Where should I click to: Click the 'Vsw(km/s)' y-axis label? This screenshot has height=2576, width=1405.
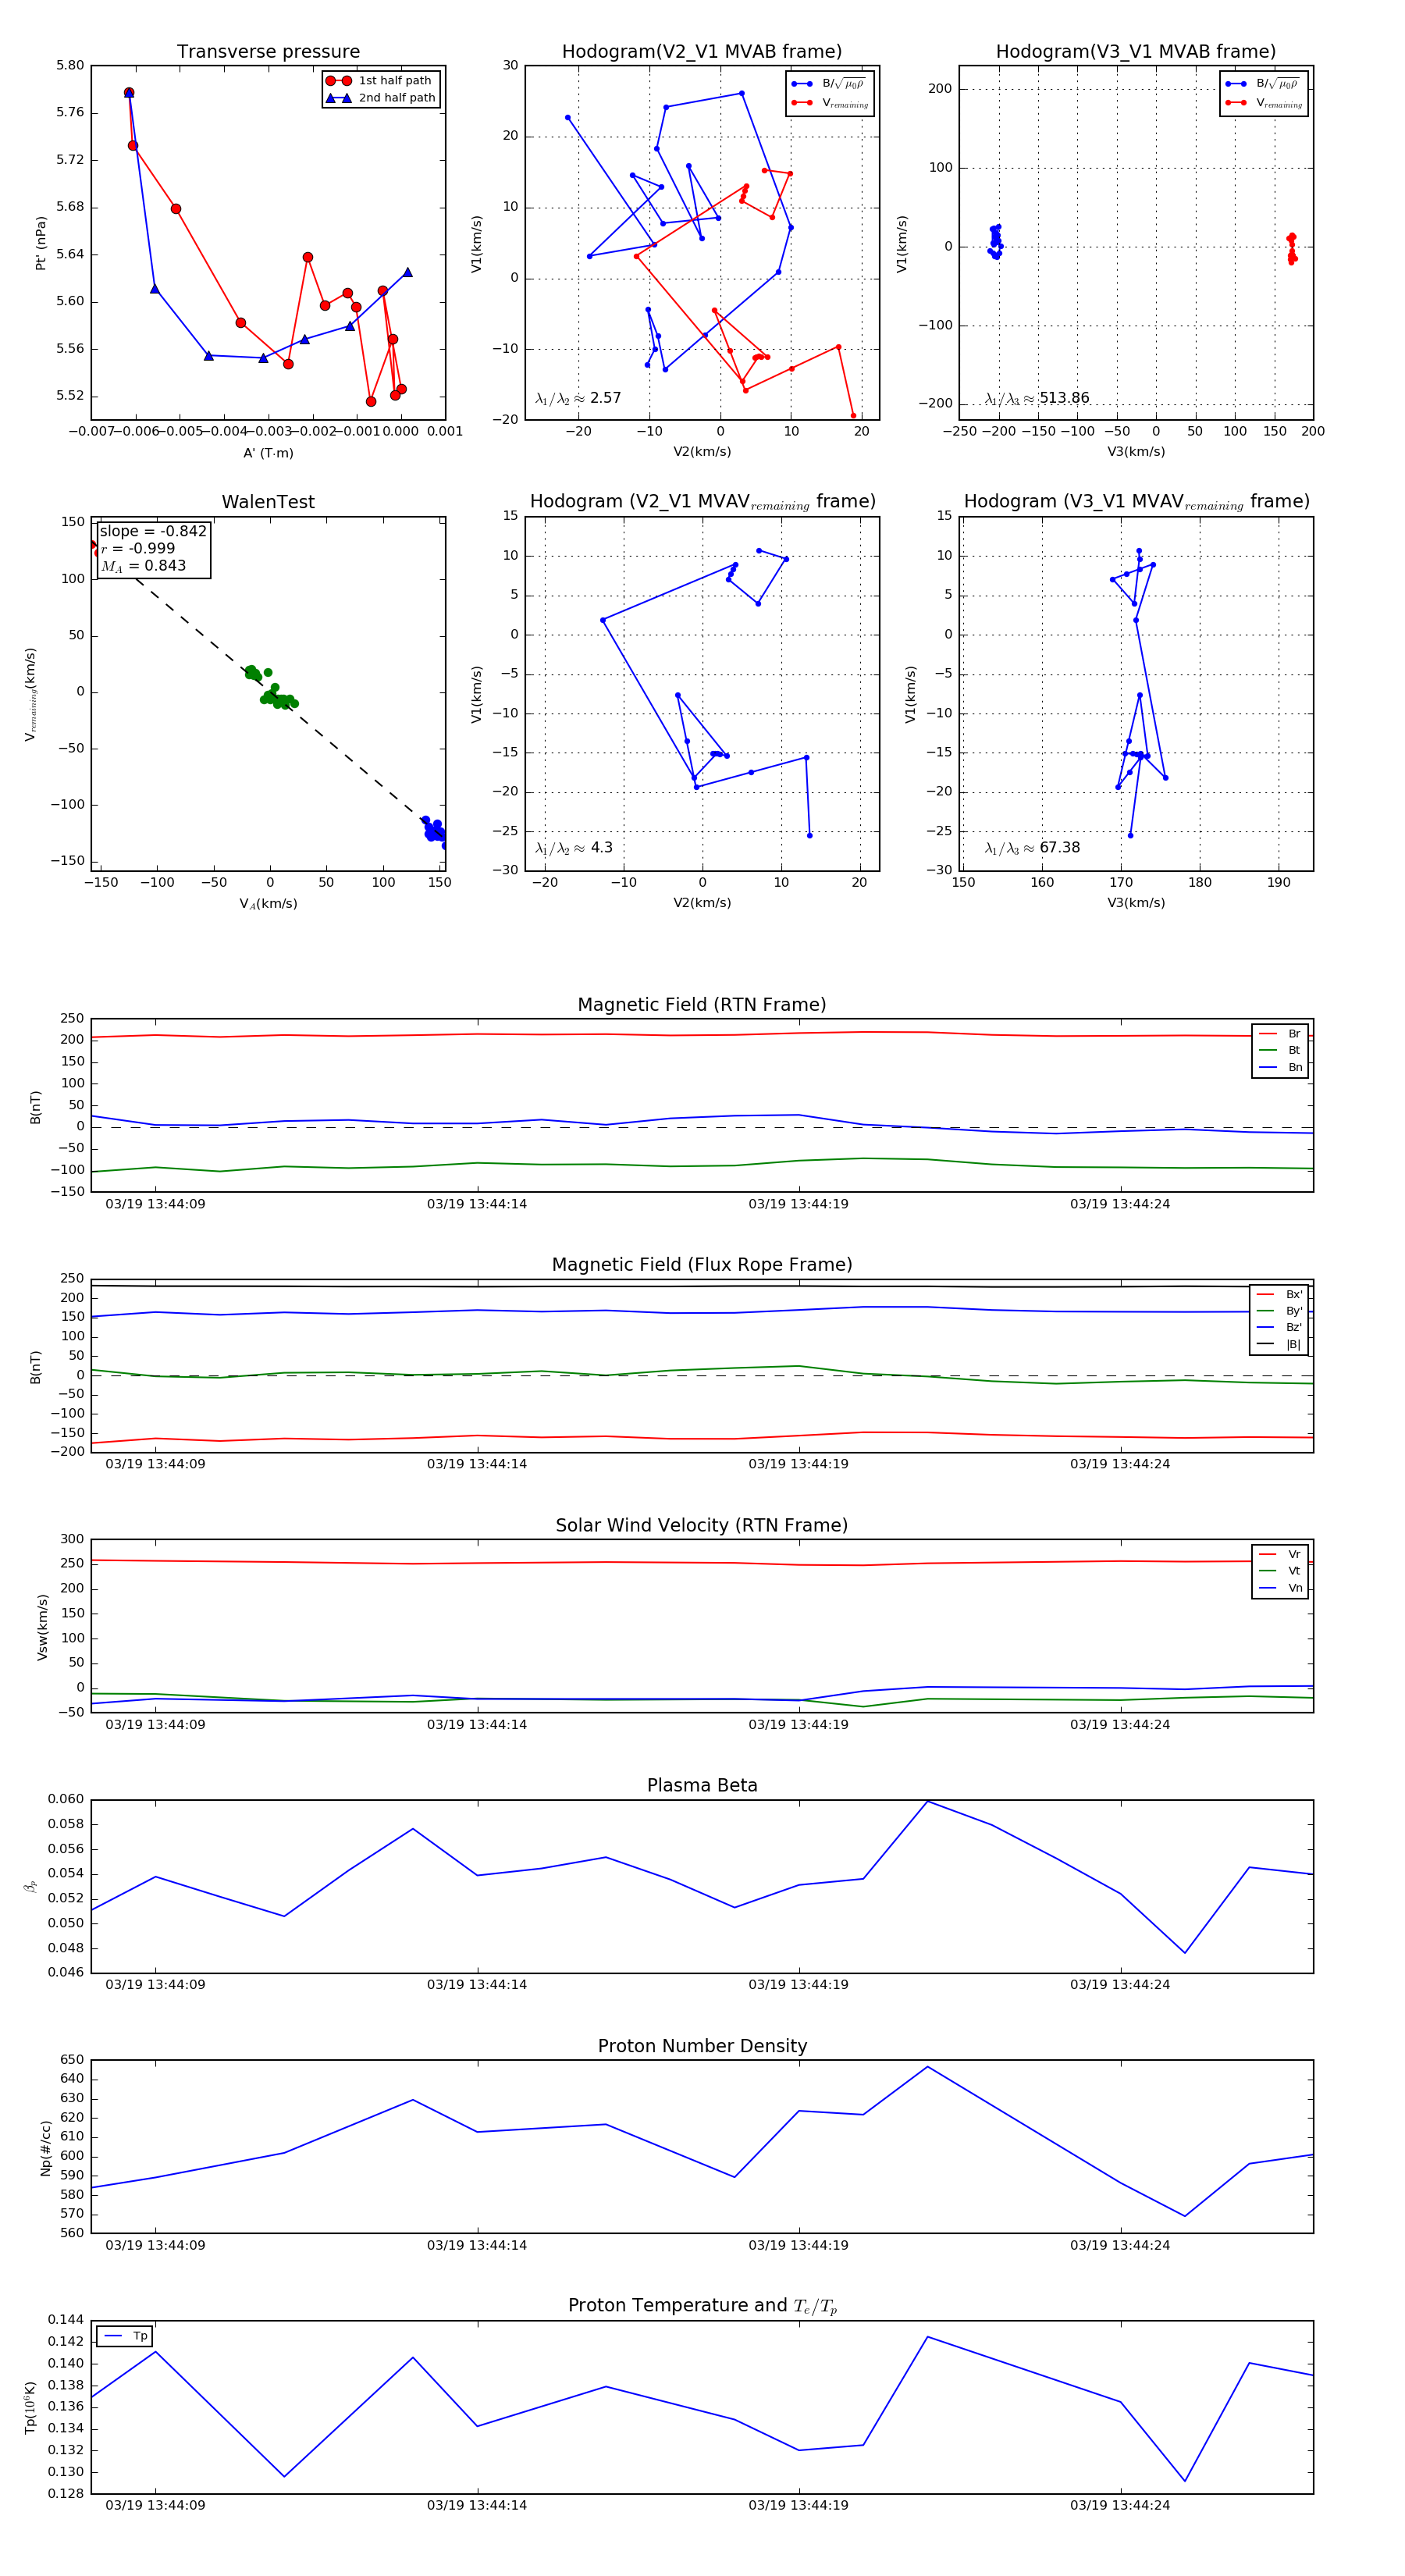pos(42,1628)
